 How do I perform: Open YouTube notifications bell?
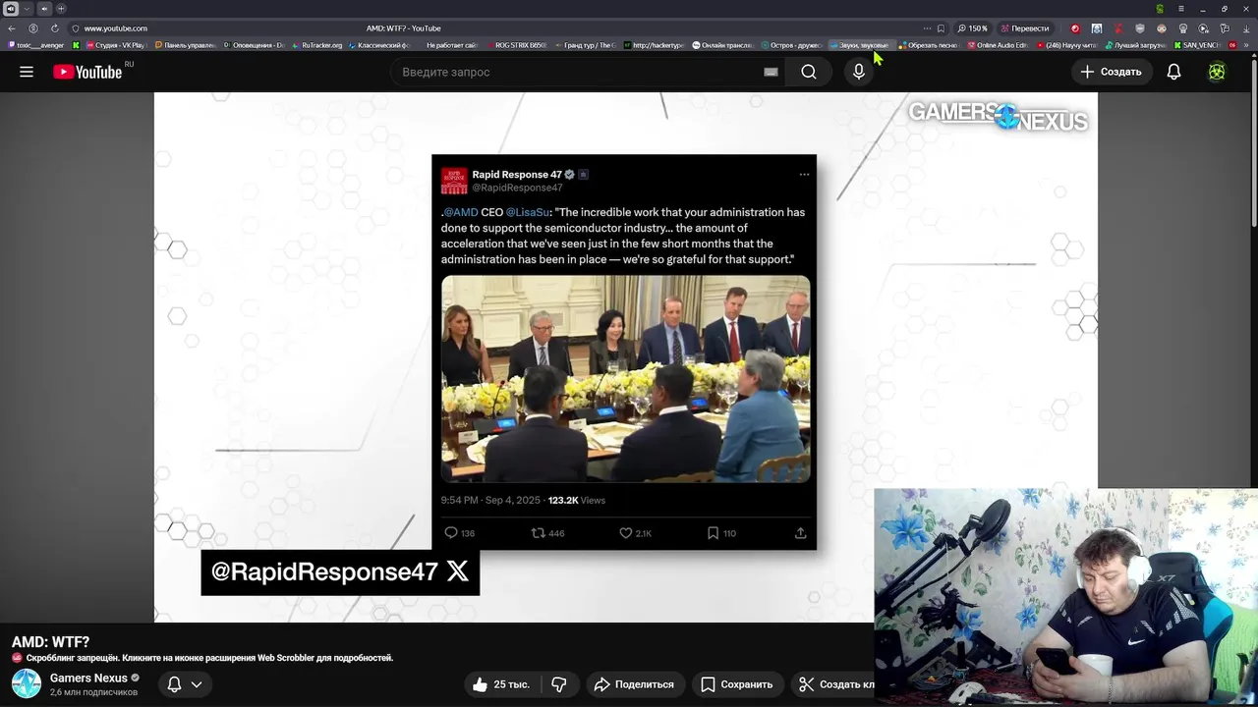click(1173, 72)
